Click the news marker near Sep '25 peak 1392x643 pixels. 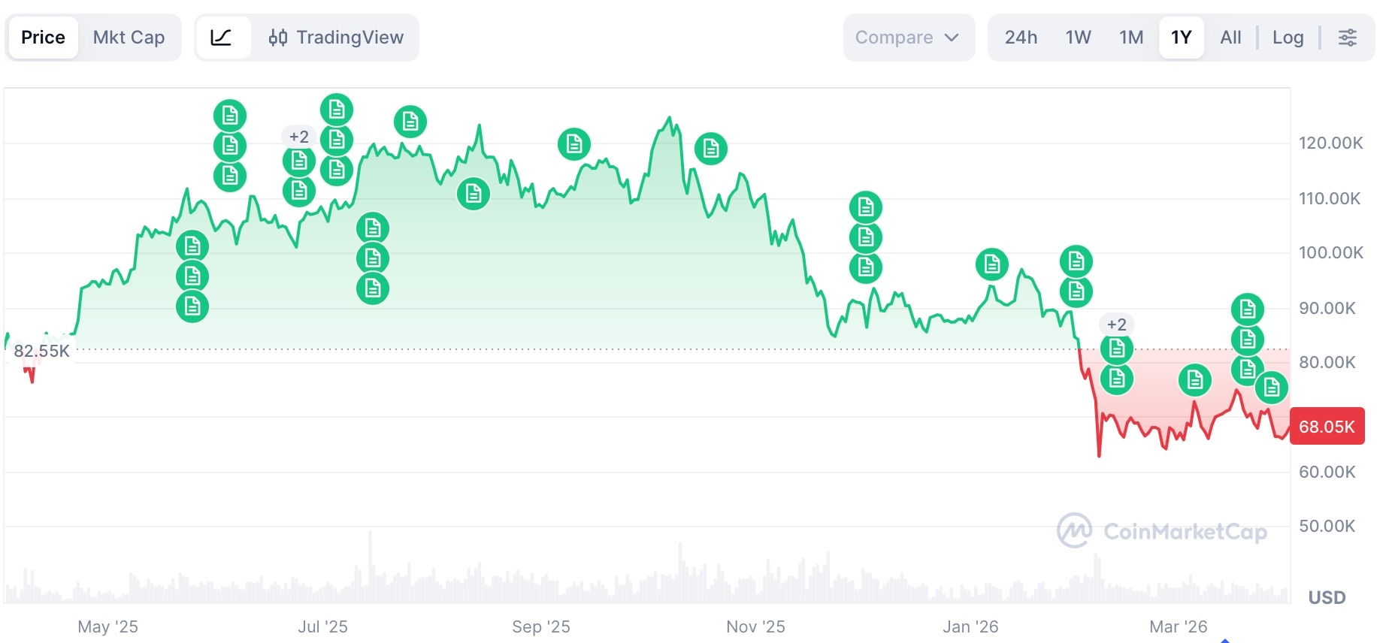coord(574,144)
